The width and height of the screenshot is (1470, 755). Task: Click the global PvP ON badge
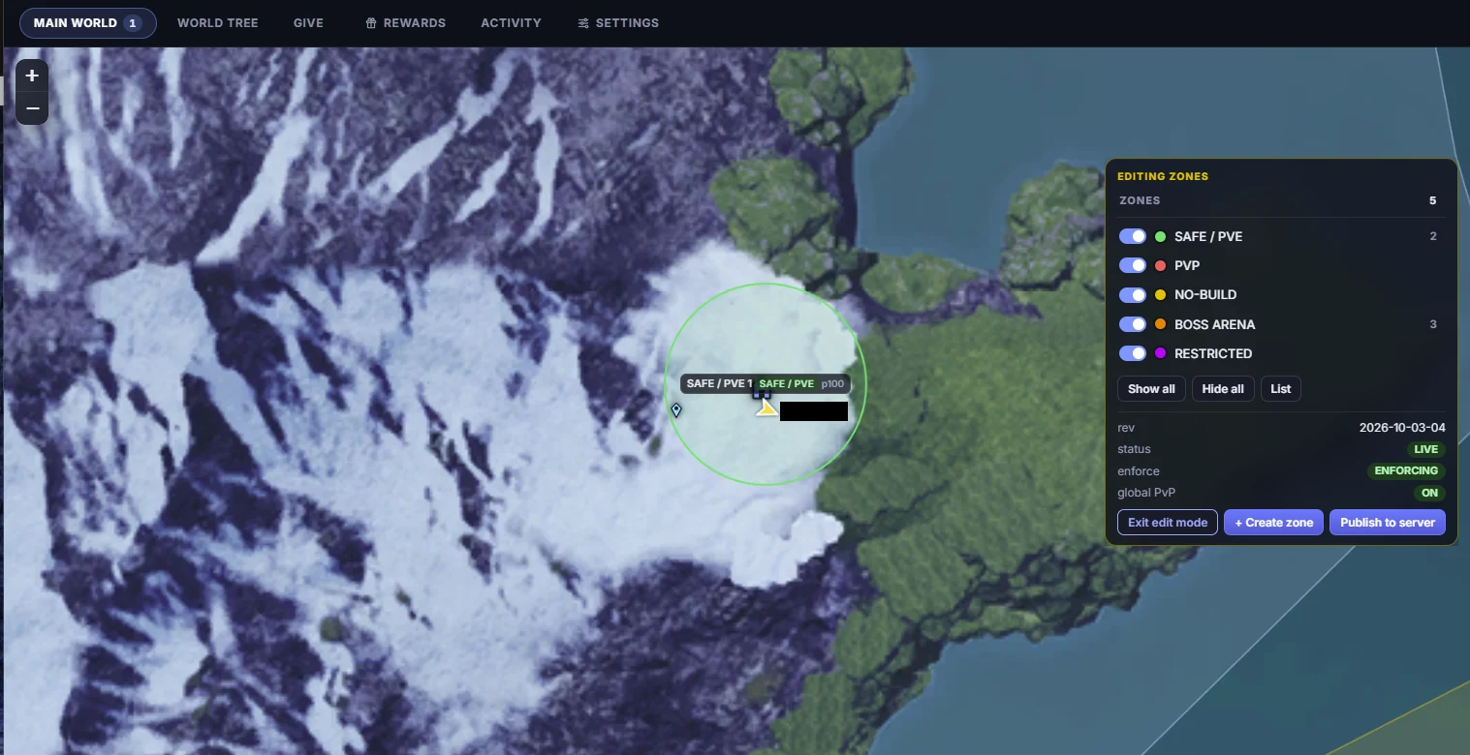(x=1429, y=493)
